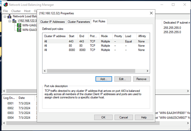Select the Port Rules tab
The image size is (191, 131).
click(99, 21)
